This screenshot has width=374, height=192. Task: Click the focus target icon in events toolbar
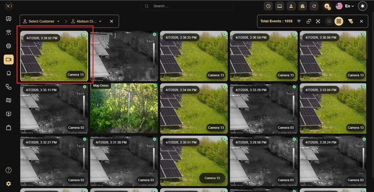[318, 21]
